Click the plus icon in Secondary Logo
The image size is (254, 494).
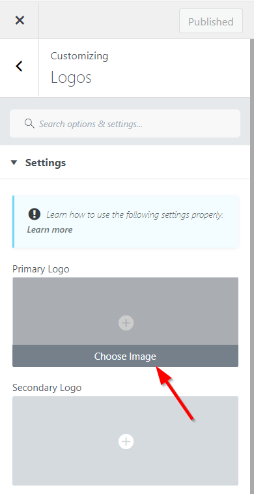(x=126, y=442)
